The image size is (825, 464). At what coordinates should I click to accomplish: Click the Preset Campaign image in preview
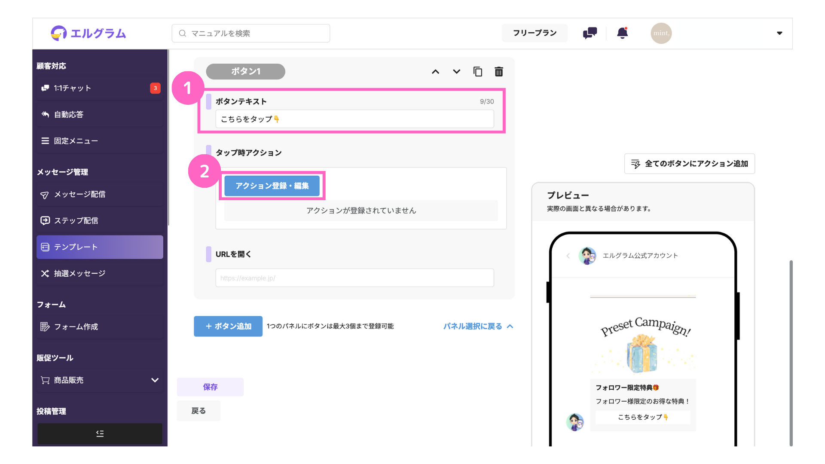pos(643,338)
